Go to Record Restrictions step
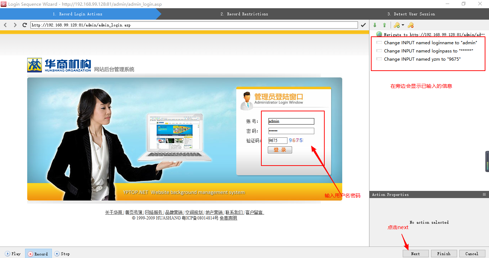 [x=244, y=14]
